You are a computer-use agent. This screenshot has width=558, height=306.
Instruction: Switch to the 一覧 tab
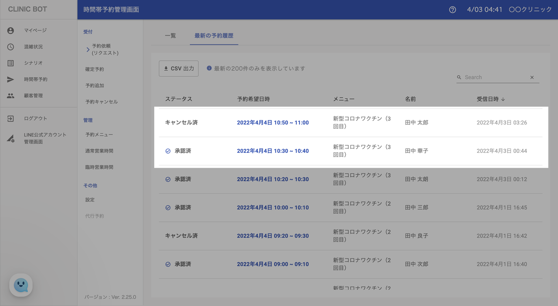[170, 36]
